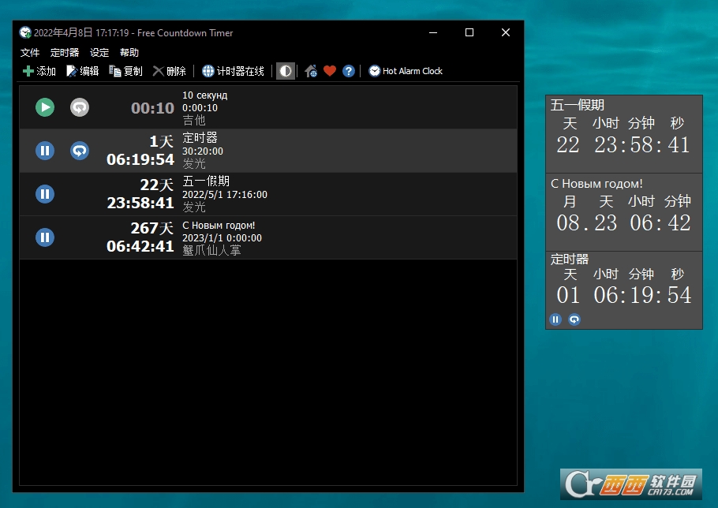Image resolution: width=718 pixels, height=508 pixels.
Task: Pause the 定时器 timer in main list
Action: tap(45, 151)
